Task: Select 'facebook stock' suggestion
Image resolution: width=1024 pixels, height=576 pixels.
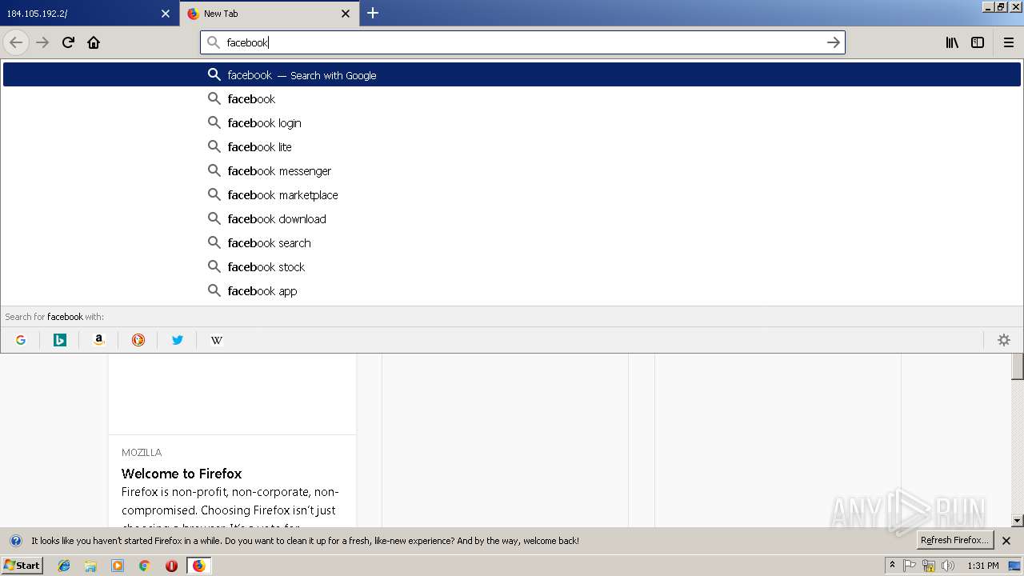Action: 512,266
